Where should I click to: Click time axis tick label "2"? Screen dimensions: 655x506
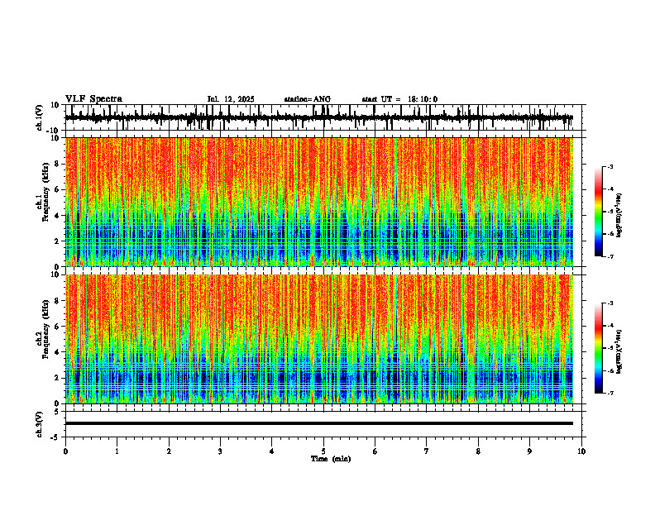coord(169,451)
